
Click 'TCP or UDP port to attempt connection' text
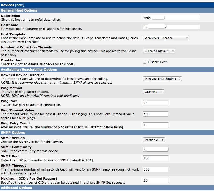point(31,105)
